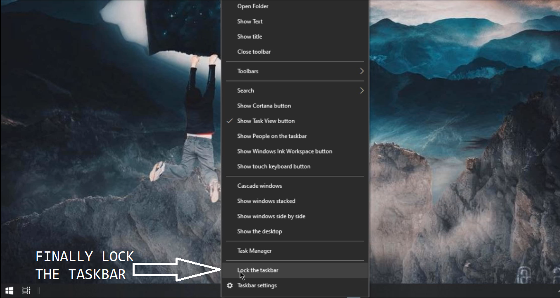The width and height of the screenshot is (560, 298).
Task: Expand the Search submenu
Action: coord(295,91)
